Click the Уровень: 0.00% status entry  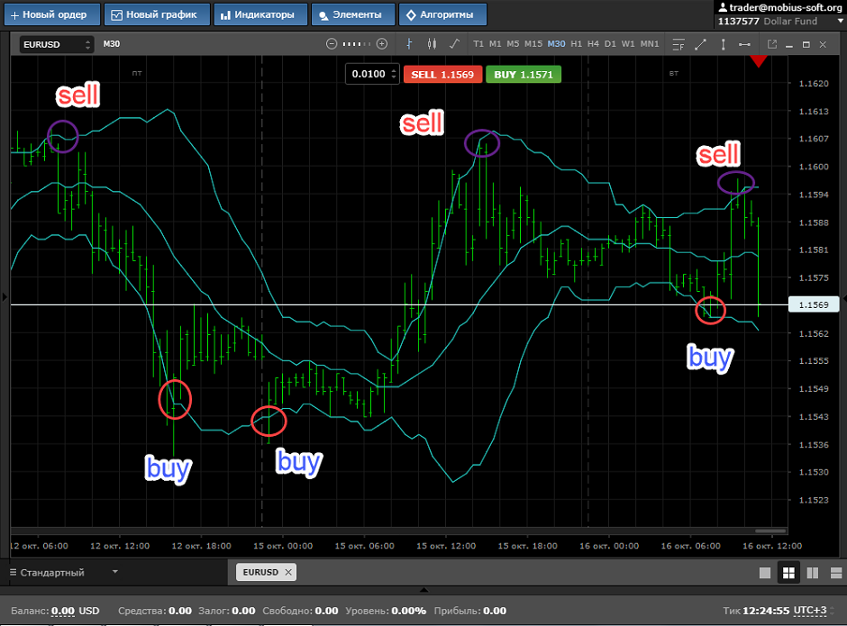(x=386, y=611)
